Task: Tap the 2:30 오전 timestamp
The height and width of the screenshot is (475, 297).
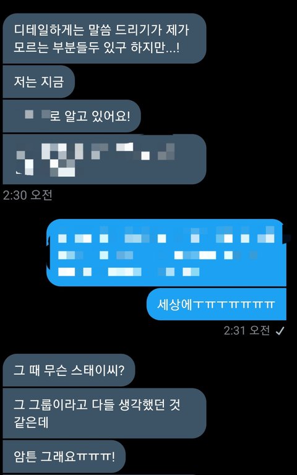Action: point(28,195)
